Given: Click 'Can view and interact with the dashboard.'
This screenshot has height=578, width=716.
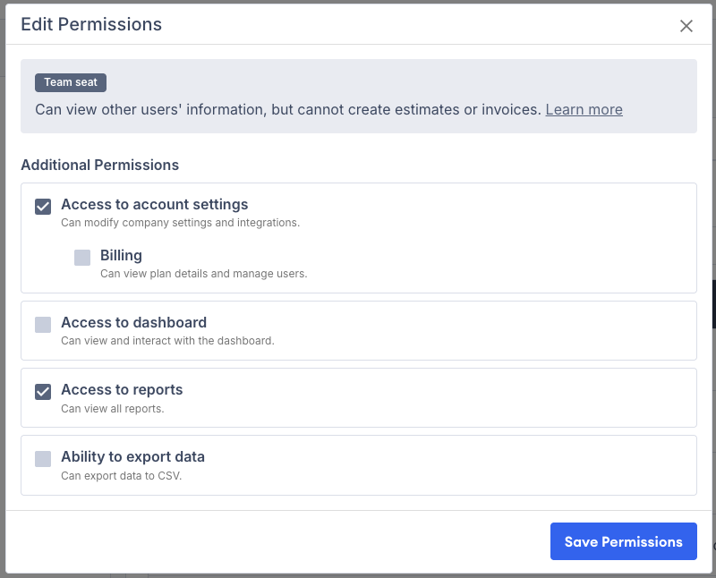Looking at the screenshot, I should [x=167, y=341].
